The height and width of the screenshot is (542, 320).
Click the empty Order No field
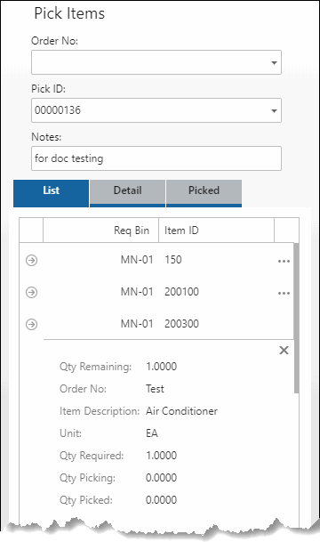(x=156, y=62)
